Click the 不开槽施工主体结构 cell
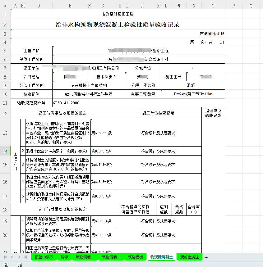Screen dimensions: 263x267 (x=89, y=85)
